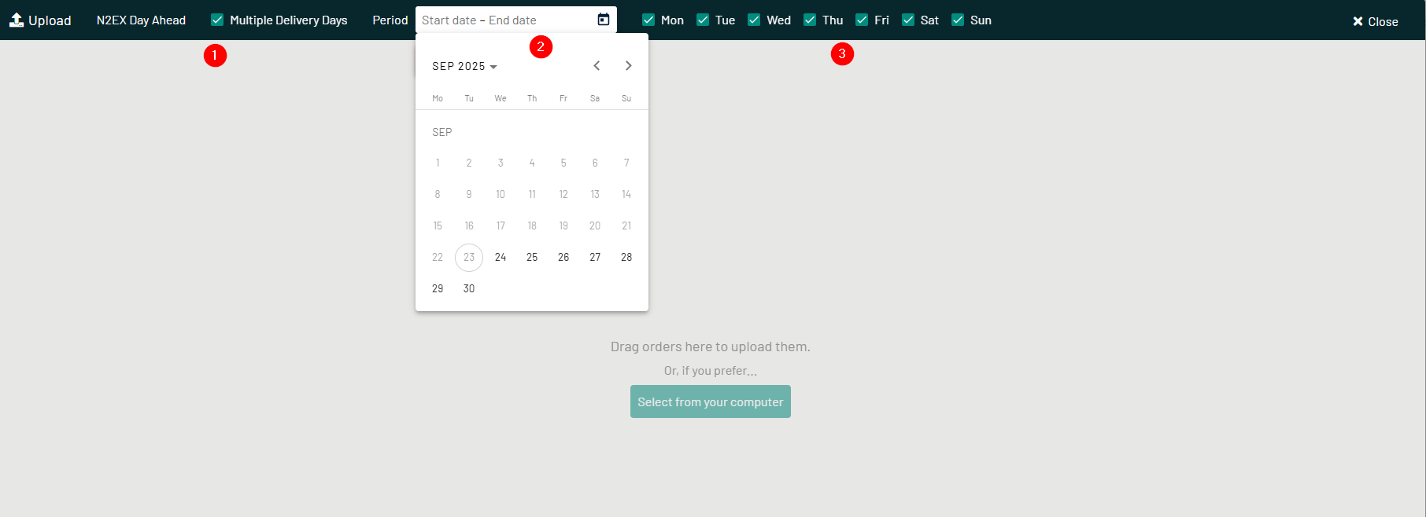Uncheck the Sun weekday checkbox

(x=958, y=20)
